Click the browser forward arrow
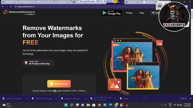The height and width of the screenshot is (108, 193). point(7,7)
